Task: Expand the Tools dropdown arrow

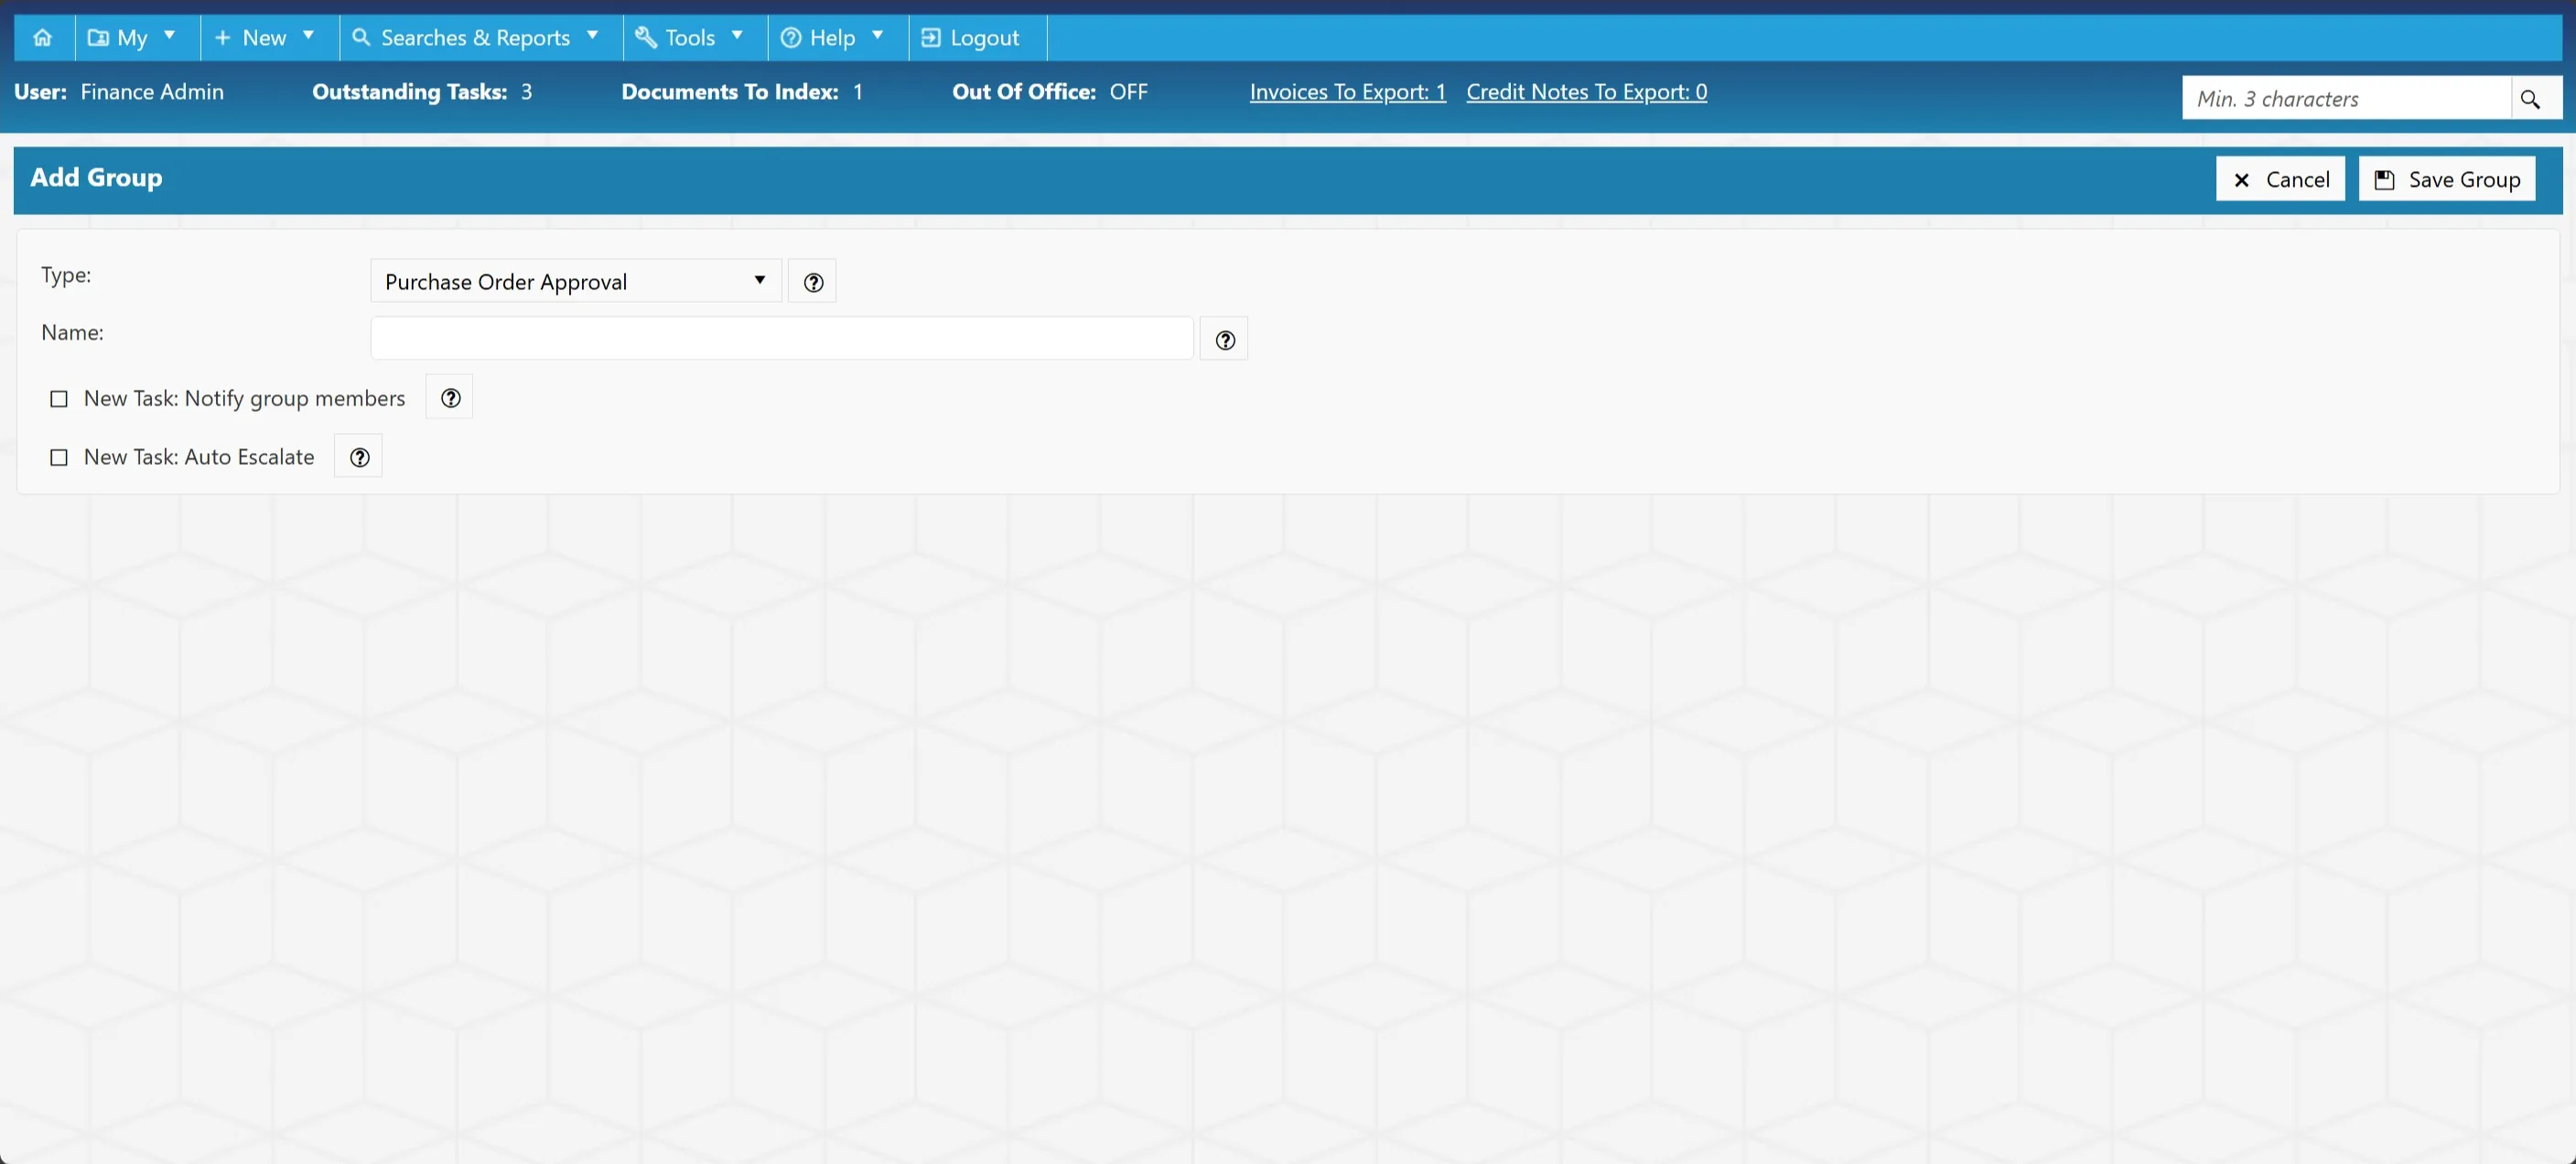Action: (x=738, y=35)
